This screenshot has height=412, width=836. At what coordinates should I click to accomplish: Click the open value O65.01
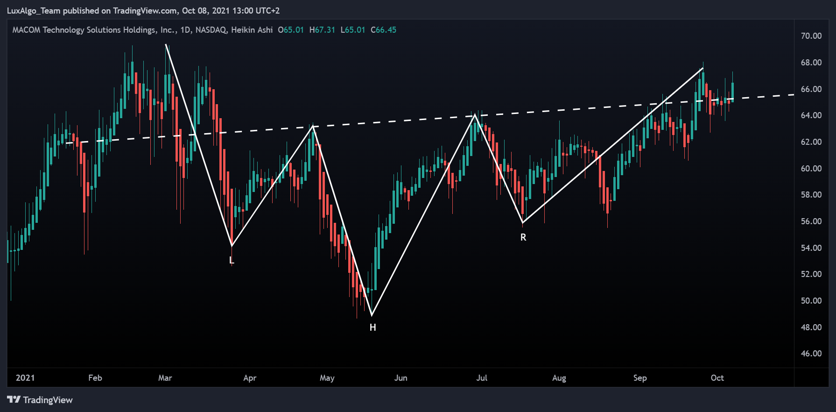pos(291,30)
